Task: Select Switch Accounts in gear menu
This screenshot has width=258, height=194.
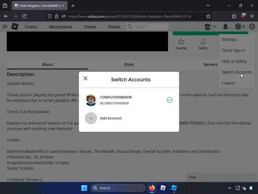Action: pyautogui.click(x=237, y=72)
